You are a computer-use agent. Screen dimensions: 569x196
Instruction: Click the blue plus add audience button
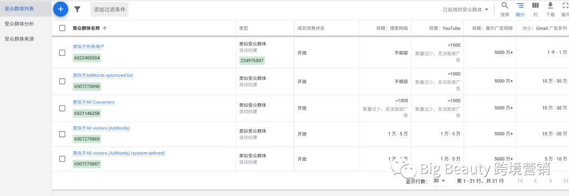pyautogui.click(x=61, y=9)
